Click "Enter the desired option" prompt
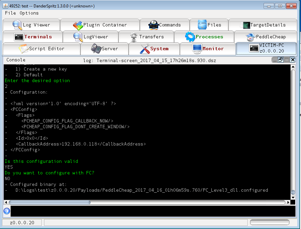The image size is (301, 229). (x=37, y=81)
